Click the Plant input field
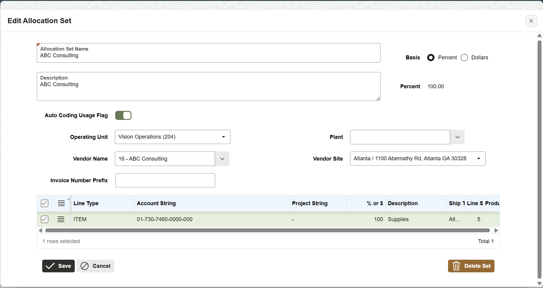The image size is (543, 288). [x=400, y=137]
